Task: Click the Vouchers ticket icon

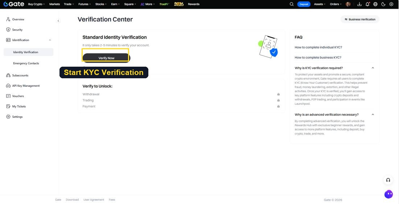Action: pos(8,96)
